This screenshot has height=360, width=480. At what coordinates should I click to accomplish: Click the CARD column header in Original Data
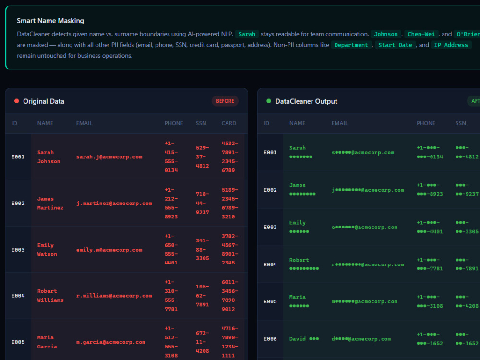pos(229,123)
